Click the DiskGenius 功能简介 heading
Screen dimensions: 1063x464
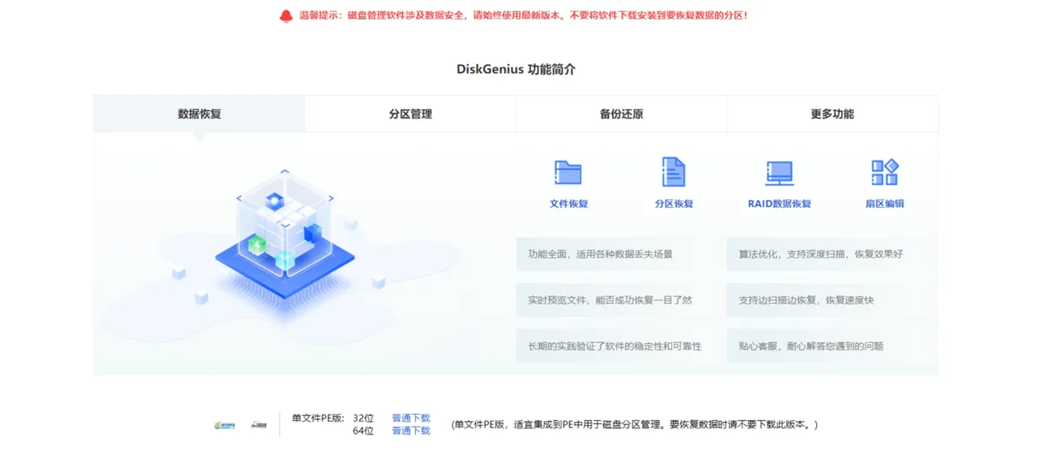click(x=516, y=69)
